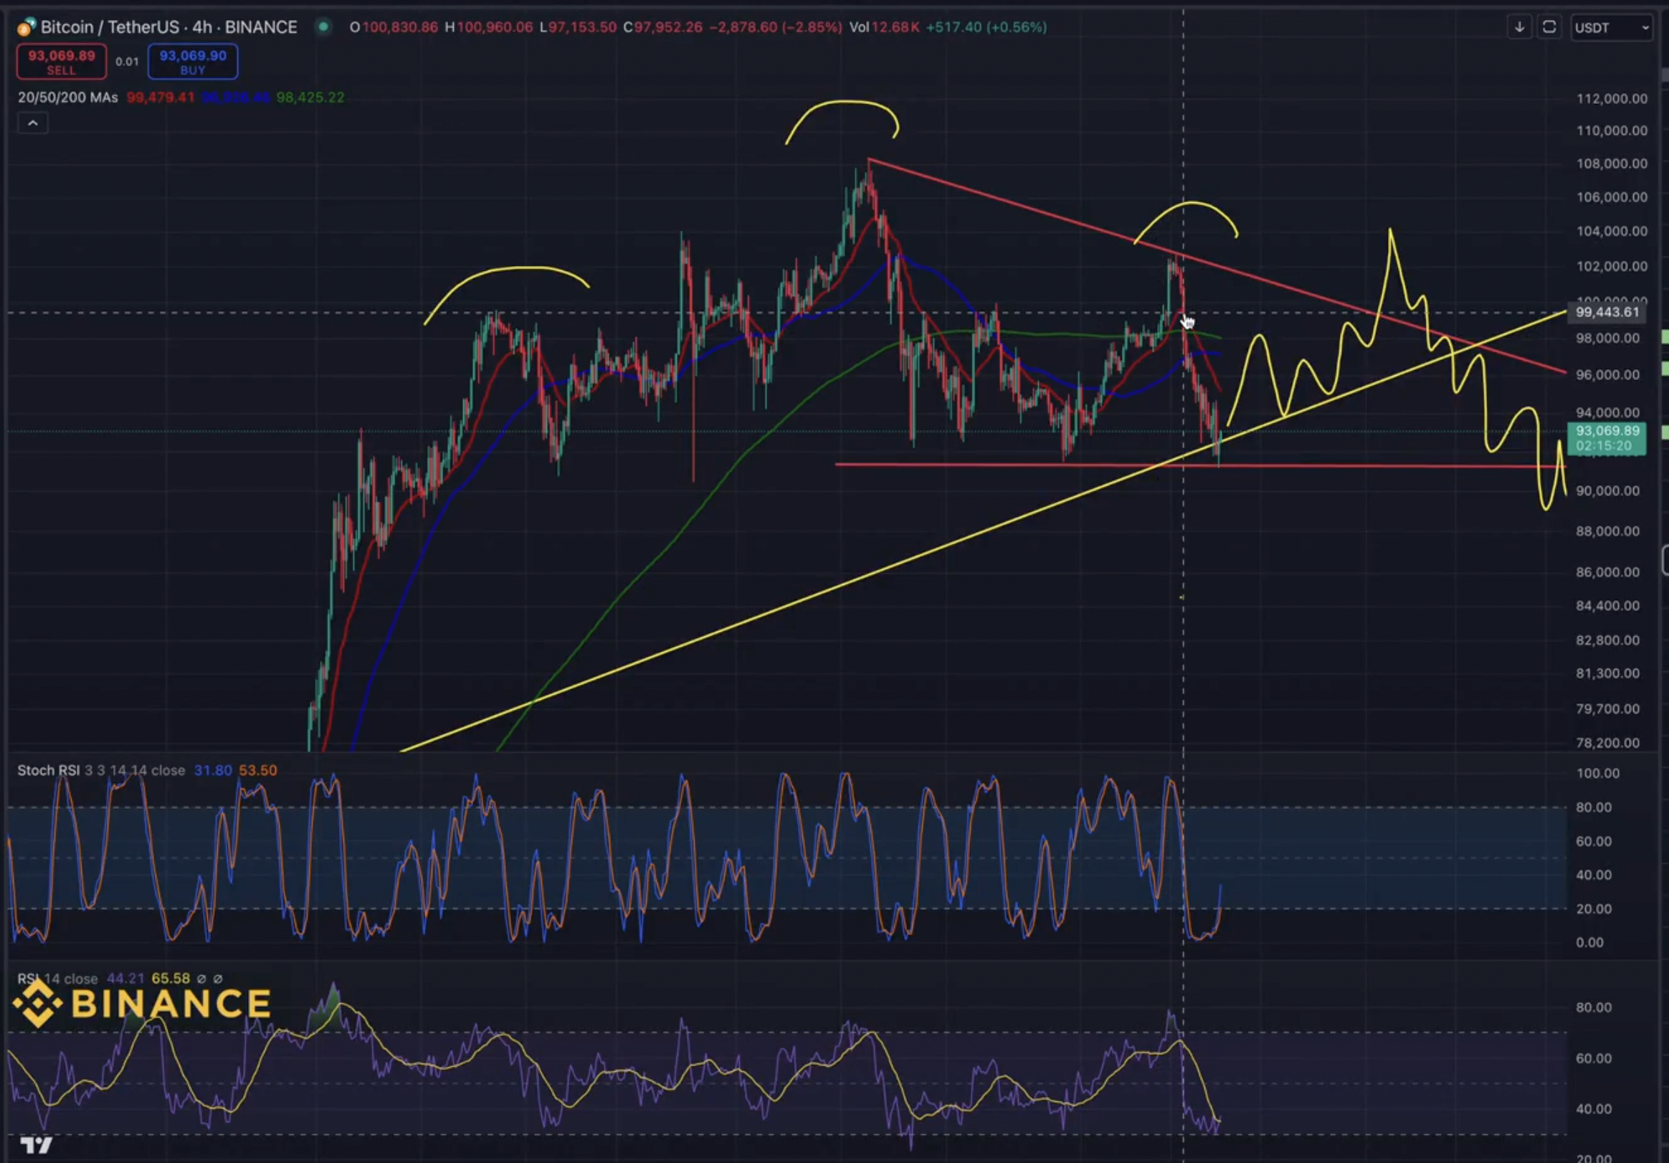Screen dimensions: 1669x1163
Task: Click the 4h interval in chart title
Action: pos(203,28)
